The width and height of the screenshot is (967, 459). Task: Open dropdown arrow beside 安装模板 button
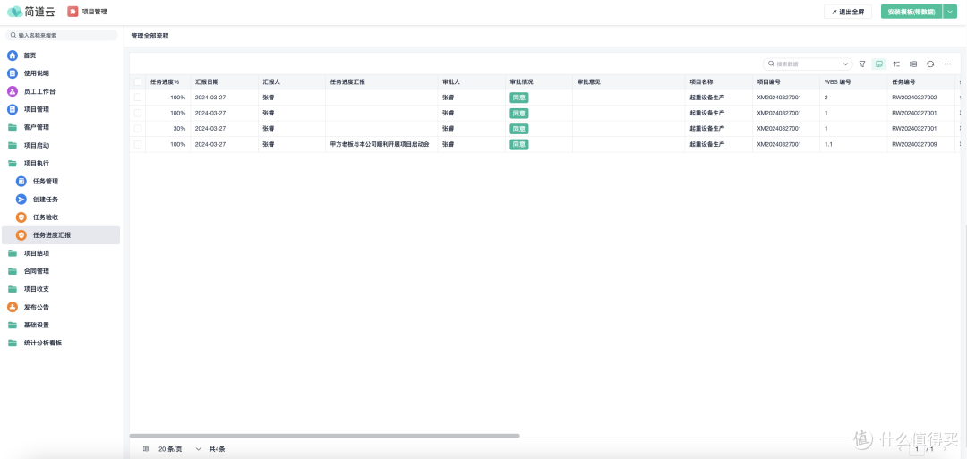(x=949, y=12)
